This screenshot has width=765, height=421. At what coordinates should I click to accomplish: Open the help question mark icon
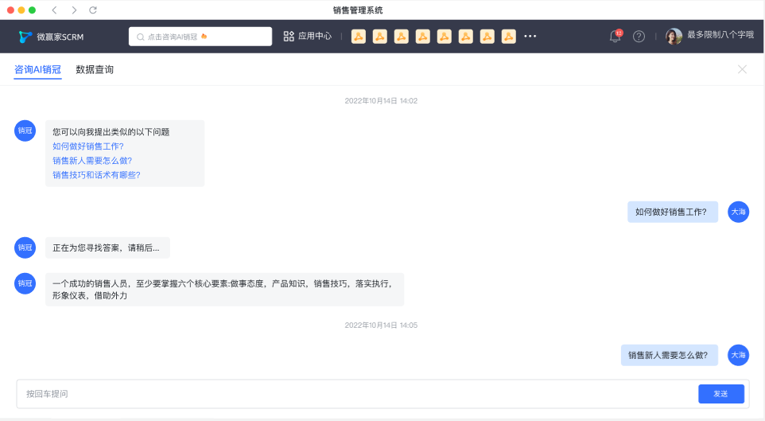[639, 37]
